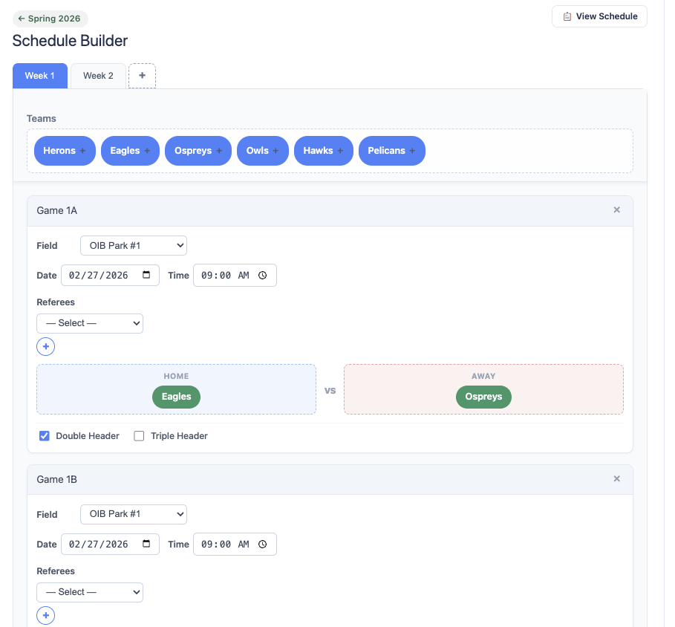Add another referee to Game 1A
Viewport: 675px width, 627px height.
pos(45,346)
